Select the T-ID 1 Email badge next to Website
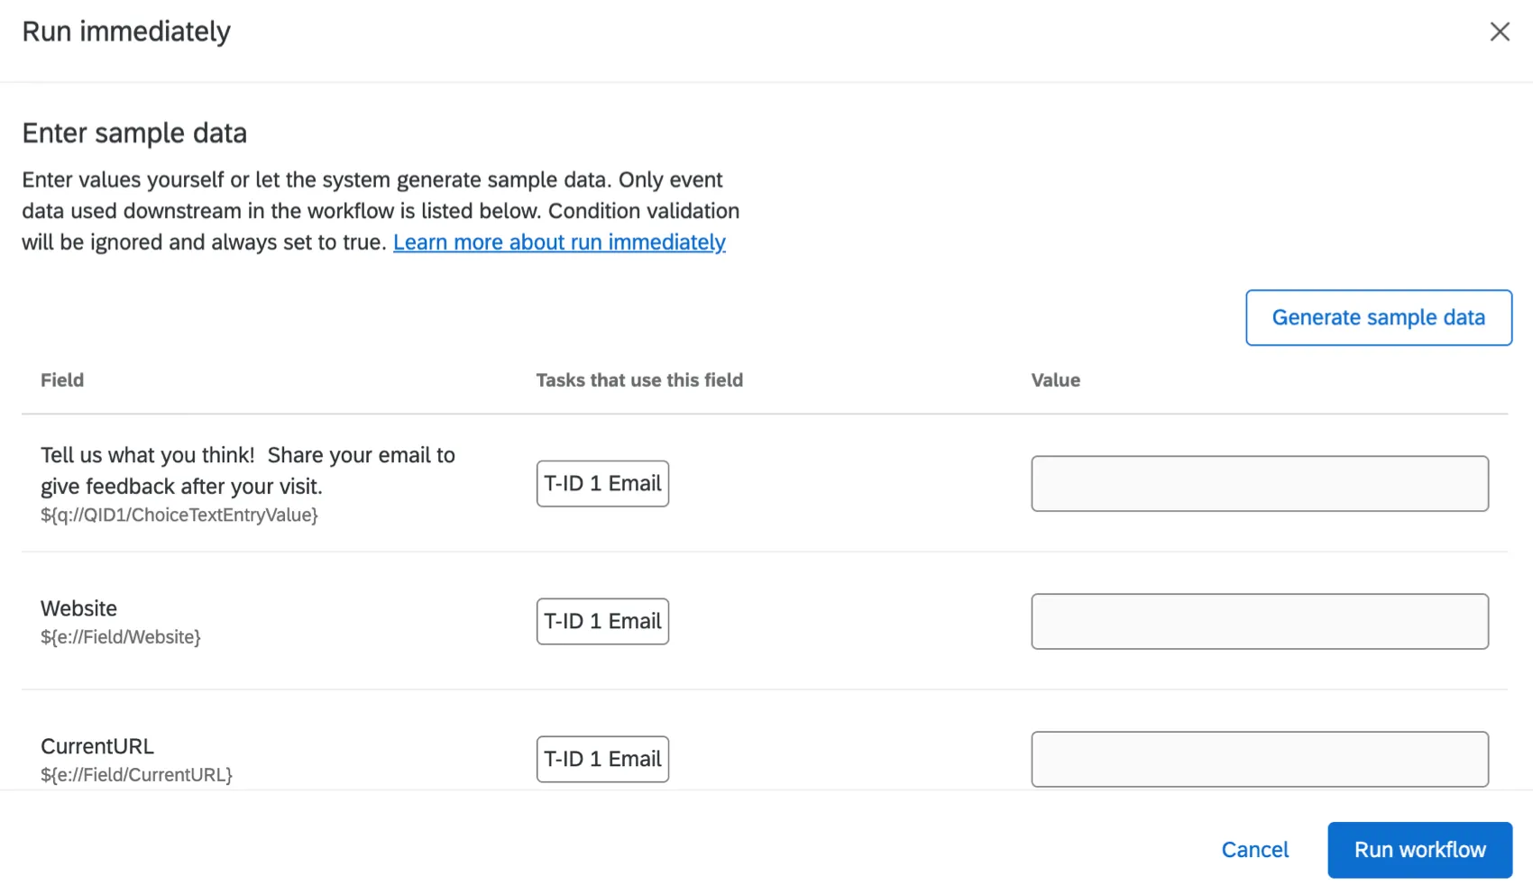The height and width of the screenshot is (894, 1533). 601,621
